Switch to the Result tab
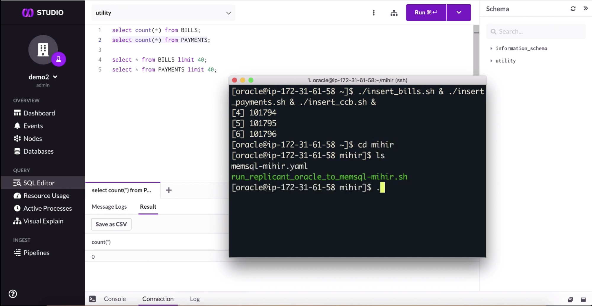The width and height of the screenshot is (592, 306). 148,207
